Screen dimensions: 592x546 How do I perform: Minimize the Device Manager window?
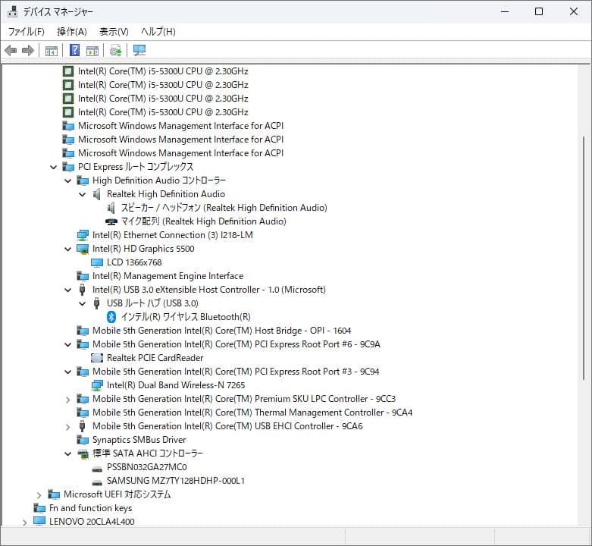click(505, 11)
